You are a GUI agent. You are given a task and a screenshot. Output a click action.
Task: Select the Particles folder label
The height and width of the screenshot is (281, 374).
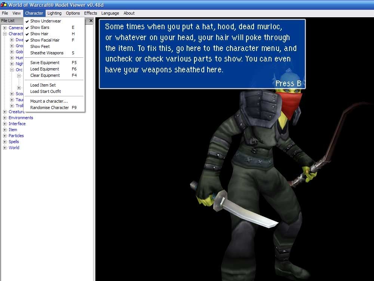tap(16, 136)
